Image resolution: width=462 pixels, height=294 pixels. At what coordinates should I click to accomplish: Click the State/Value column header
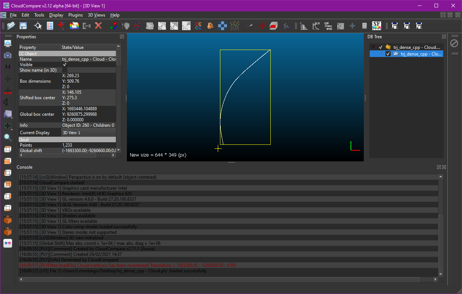(88, 47)
